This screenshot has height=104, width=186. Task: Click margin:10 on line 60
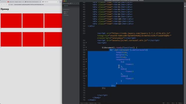pyautogui.click(x=121, y=55)
